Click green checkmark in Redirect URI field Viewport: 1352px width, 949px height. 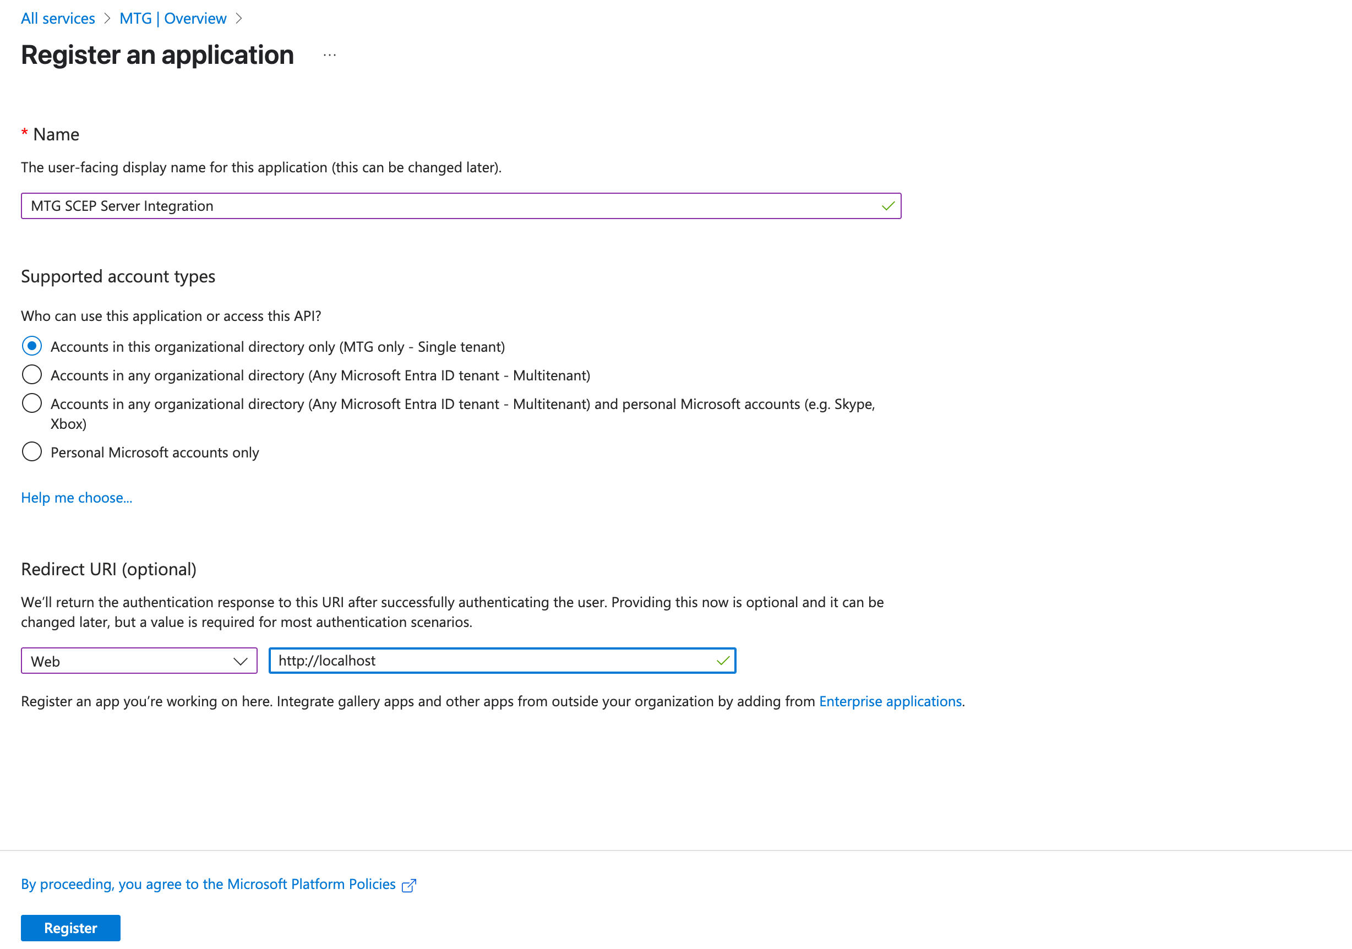(x=723, y=661)
